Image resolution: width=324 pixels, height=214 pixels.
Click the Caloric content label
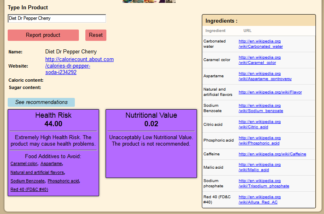[x=26, y=80]
